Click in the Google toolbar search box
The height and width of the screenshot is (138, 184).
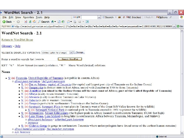[x=89, y=17]
